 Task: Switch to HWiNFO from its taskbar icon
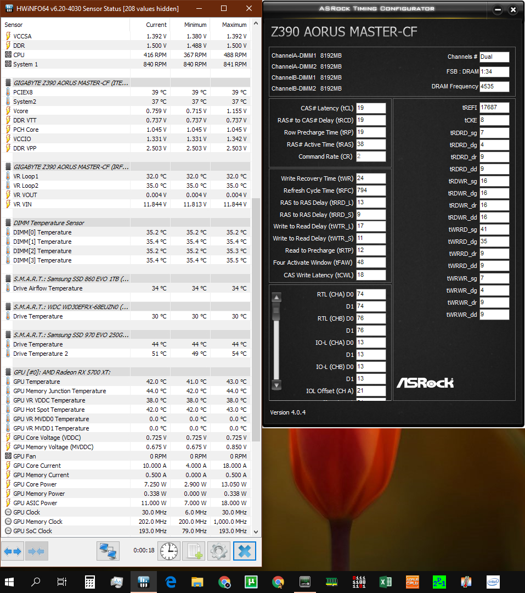[x=144, y=581]
